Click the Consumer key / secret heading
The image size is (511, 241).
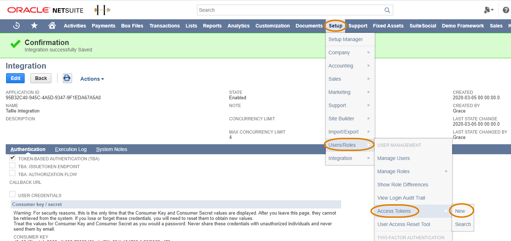point(37,205)
